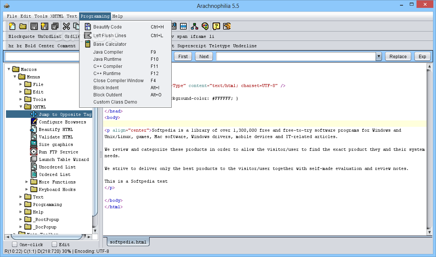
Task: Insert iframe tag from toolbar
Action: [x=198, y=36]
